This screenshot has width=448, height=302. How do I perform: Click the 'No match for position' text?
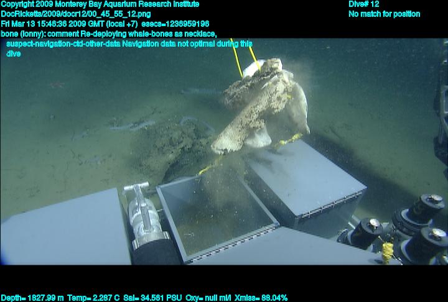385,14
